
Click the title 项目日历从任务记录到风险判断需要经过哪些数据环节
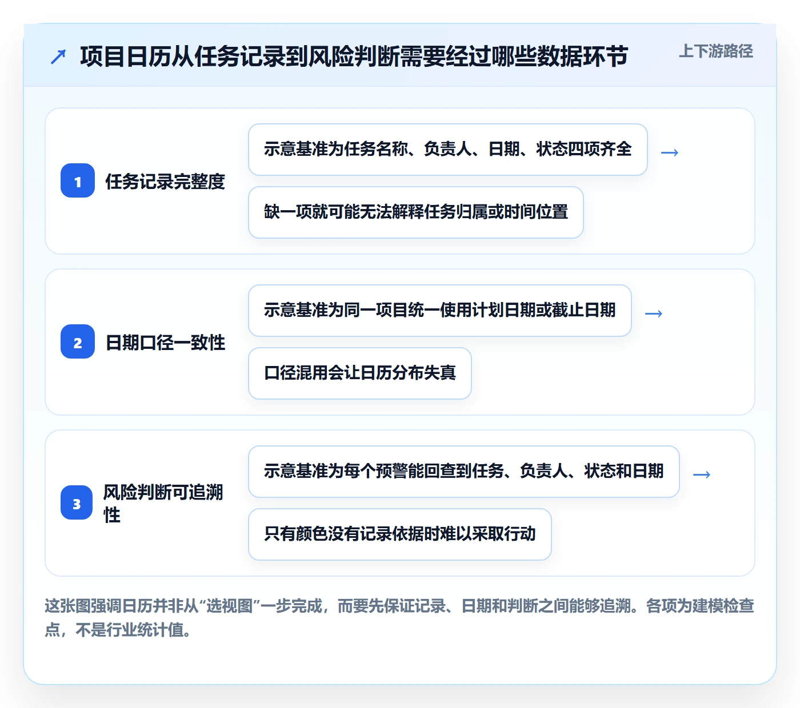354,57
